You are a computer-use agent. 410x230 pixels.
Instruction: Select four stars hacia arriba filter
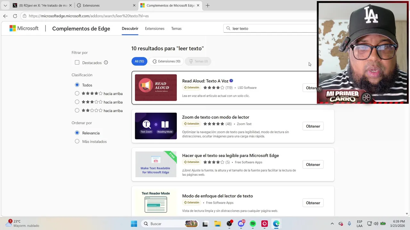point(77,94)
